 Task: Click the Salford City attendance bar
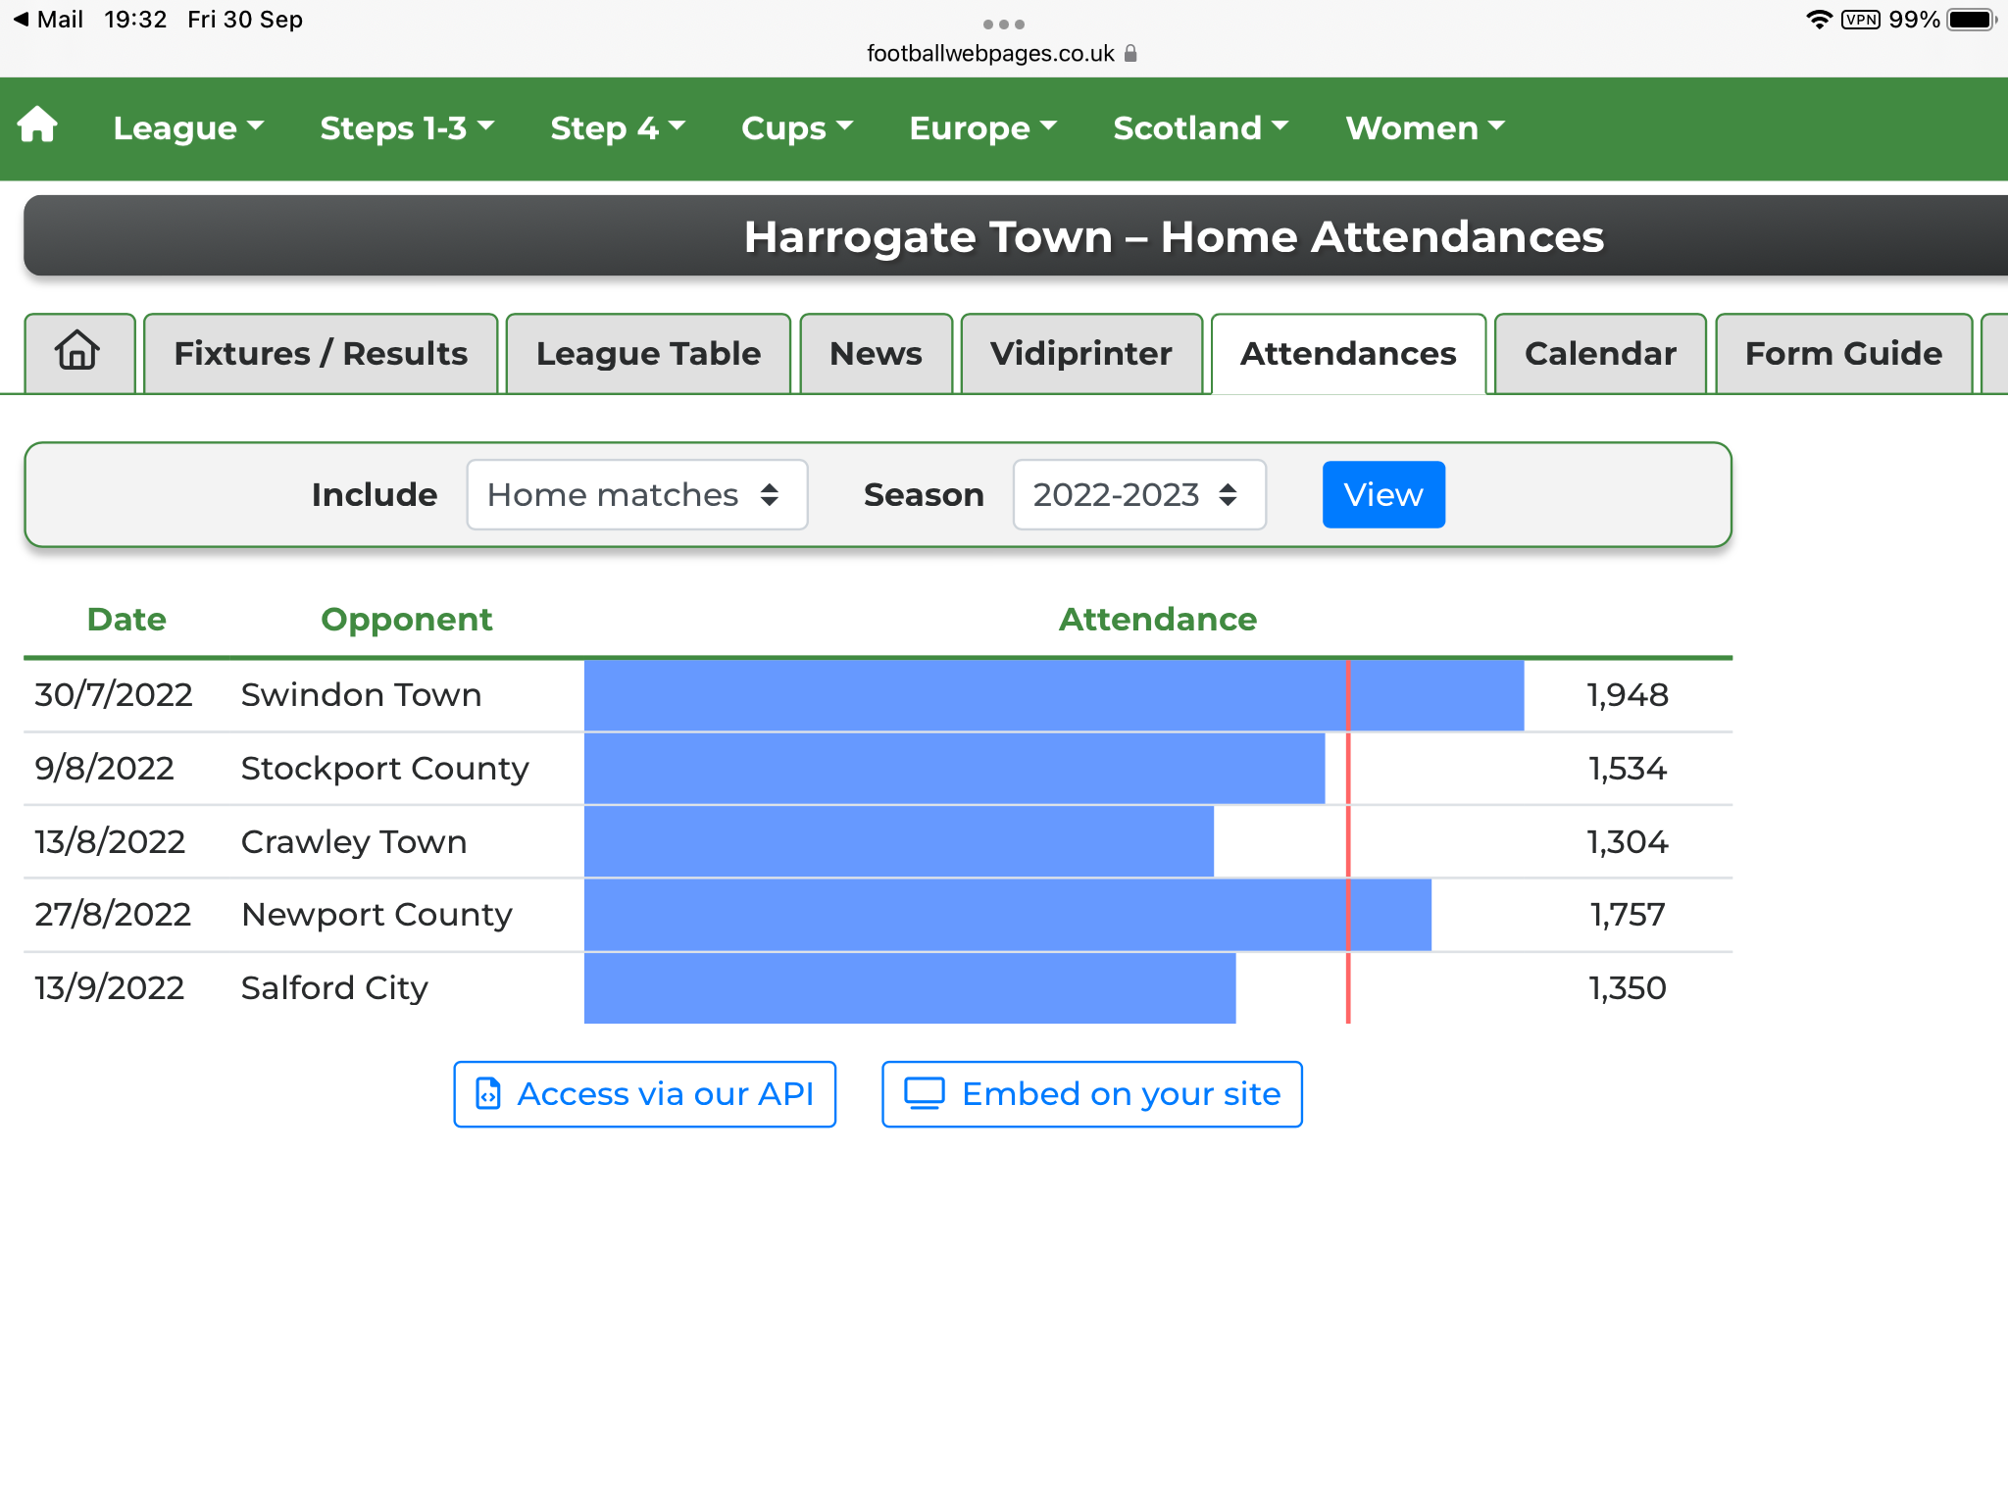(x=910, y=988)
